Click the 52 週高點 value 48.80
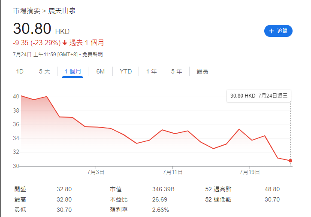This screenshot has width=311, height=217. (272, 189)
